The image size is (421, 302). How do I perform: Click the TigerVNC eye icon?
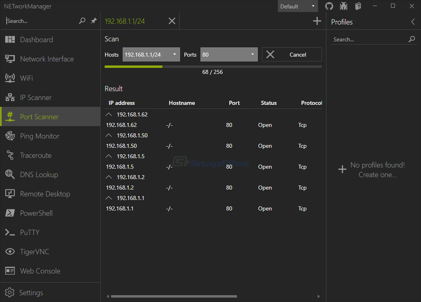[x=10, y=251]
